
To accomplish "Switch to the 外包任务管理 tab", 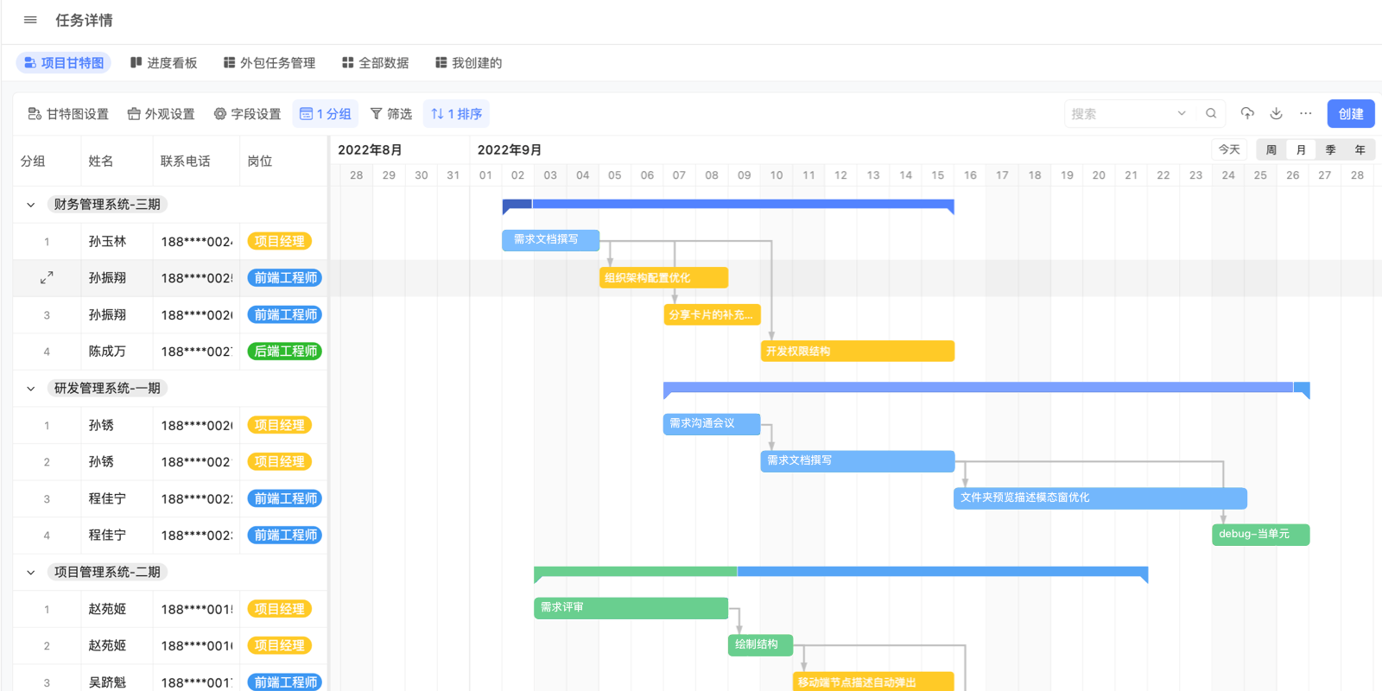I will (x=269, y=63).
